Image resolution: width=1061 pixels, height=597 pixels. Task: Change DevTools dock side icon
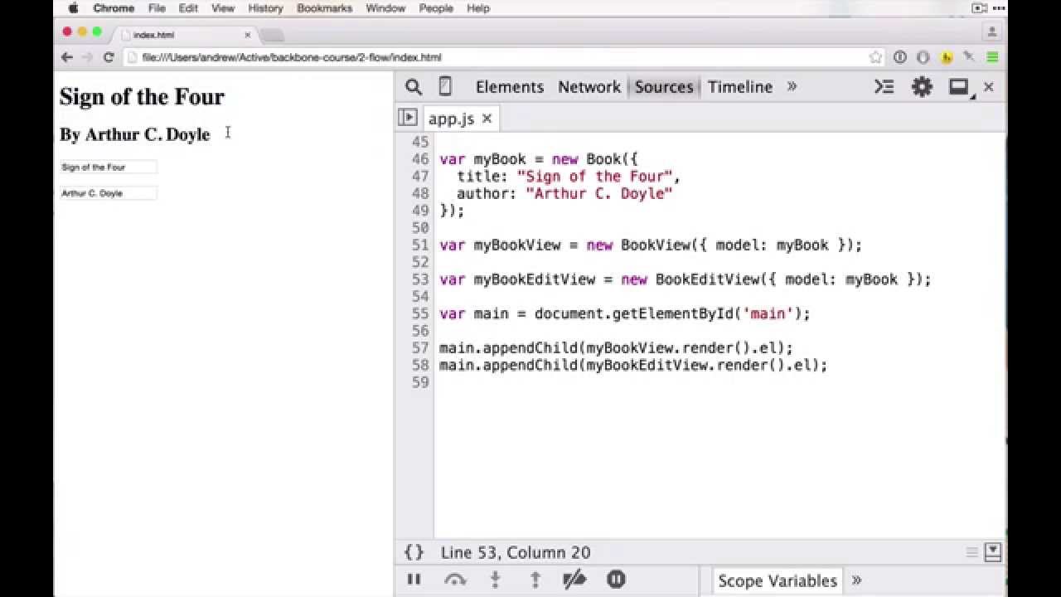959,87
